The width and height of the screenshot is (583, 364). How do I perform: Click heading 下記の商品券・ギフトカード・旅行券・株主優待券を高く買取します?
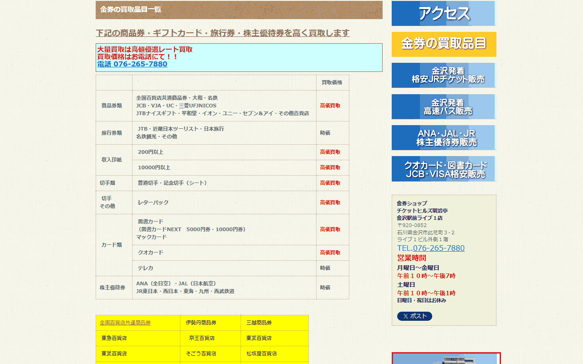click(223, 33)
